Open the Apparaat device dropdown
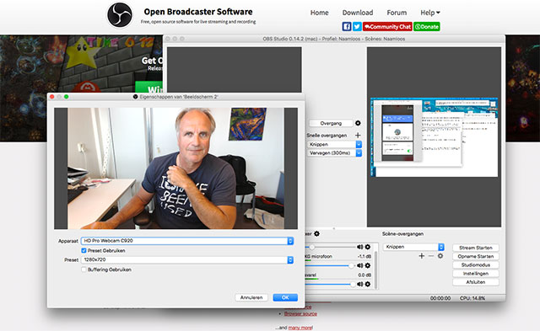This screenshot has width=540, height=331. [x=187, y=241]
